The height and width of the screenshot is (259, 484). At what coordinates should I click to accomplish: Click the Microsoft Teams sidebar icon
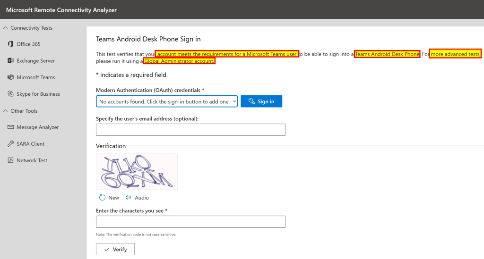pyautogui.click(x=10, y=77)
